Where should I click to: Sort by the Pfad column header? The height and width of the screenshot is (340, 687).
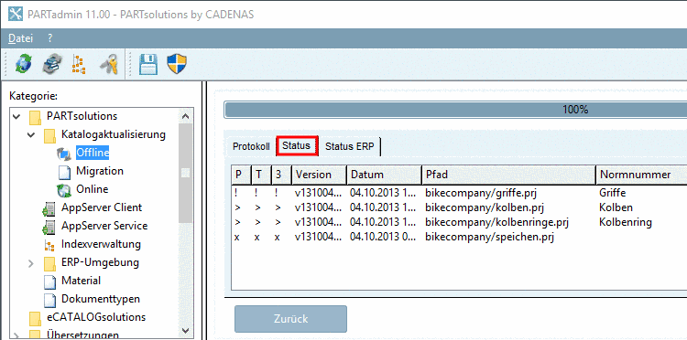(508, 175)
